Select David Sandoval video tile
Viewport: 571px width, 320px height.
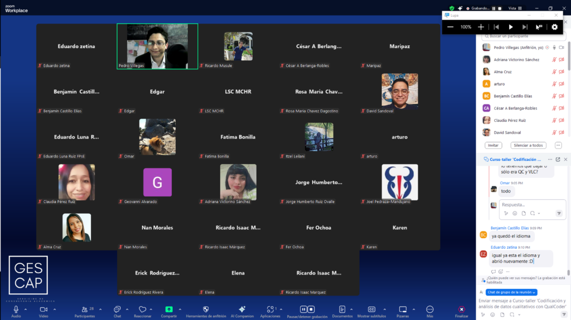[399, 92]
